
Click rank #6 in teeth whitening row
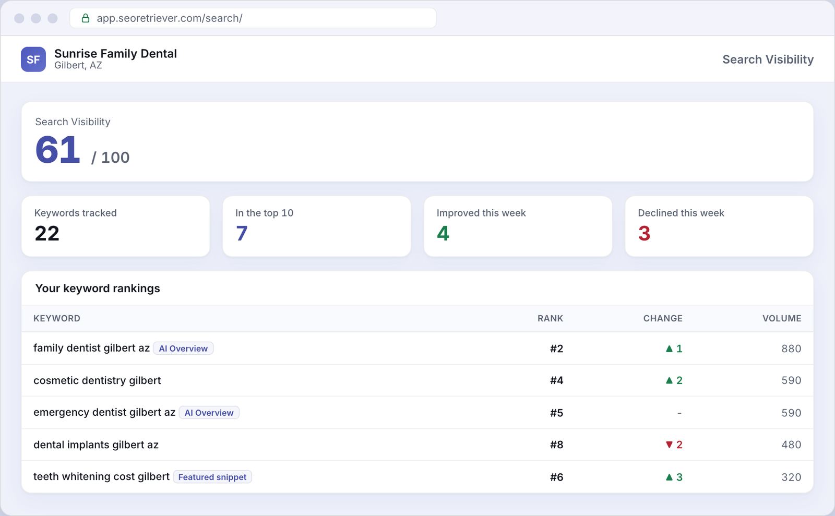pyautogui.click(x=556, y=477)
